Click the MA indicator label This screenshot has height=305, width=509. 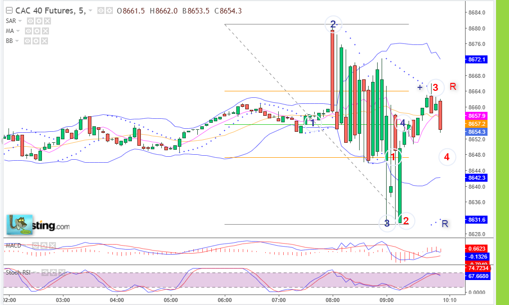click(x=9, y=31)
